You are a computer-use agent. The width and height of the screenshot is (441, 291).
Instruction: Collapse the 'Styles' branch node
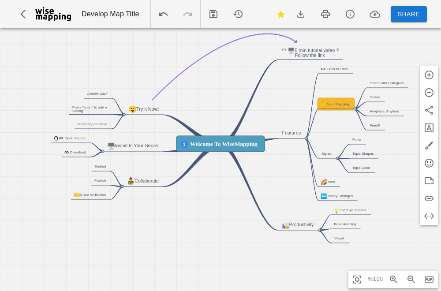[x=337, y=158]
